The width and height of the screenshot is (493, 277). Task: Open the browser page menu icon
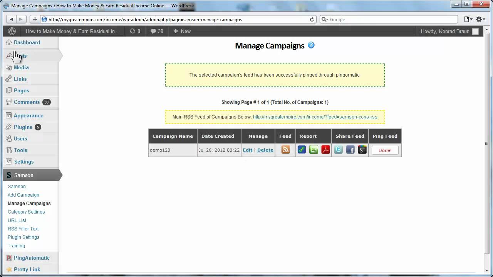[x=468, y=19]
